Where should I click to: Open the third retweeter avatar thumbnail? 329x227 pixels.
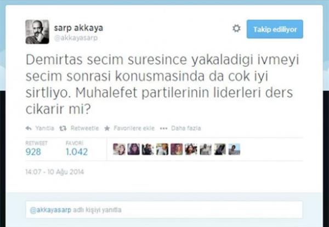point(148,149)
